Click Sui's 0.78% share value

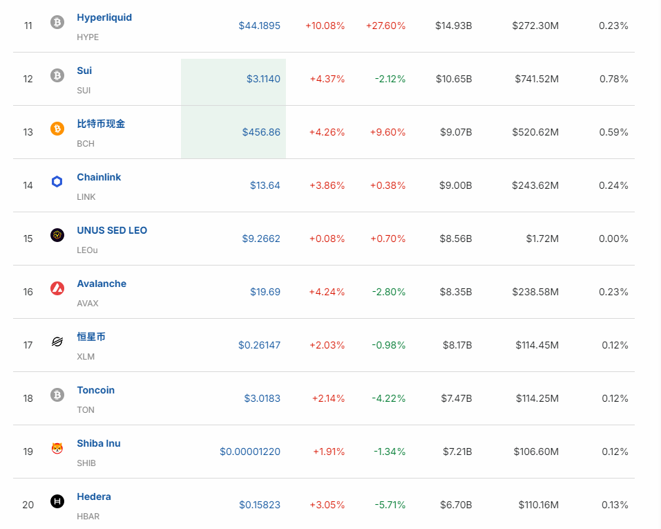click(x=614, y=79)
